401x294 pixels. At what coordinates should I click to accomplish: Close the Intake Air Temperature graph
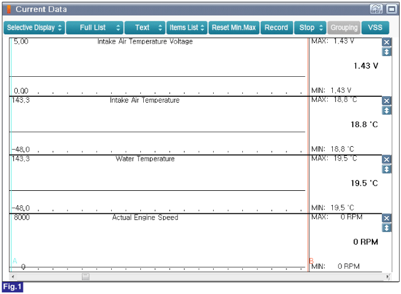pyautogui.click(x=387, y=101)
